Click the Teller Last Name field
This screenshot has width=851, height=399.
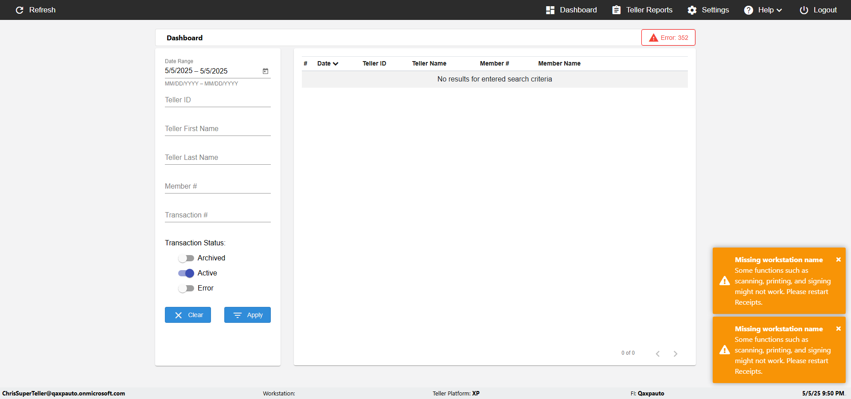218,158
